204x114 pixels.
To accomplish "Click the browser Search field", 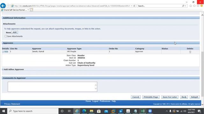I will 160,6.
